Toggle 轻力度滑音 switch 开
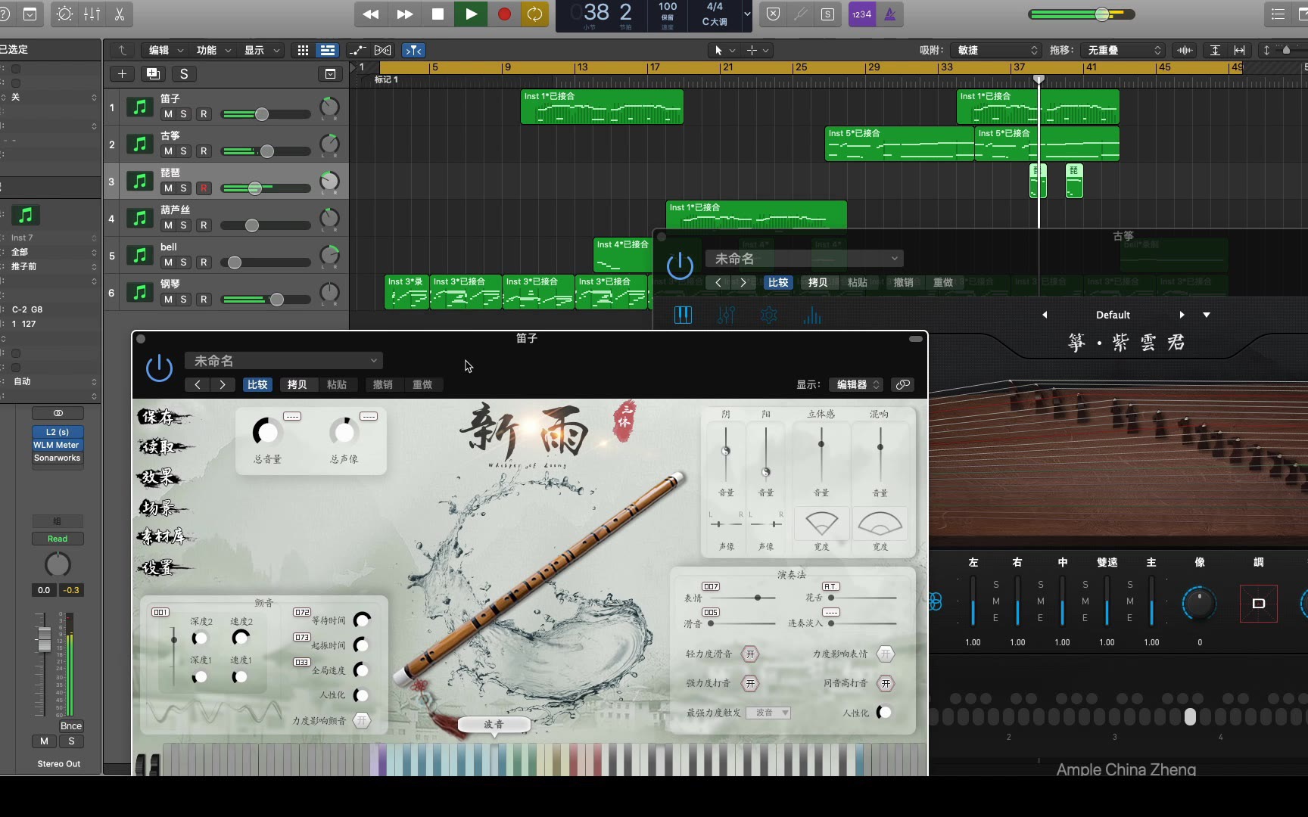 750,654
